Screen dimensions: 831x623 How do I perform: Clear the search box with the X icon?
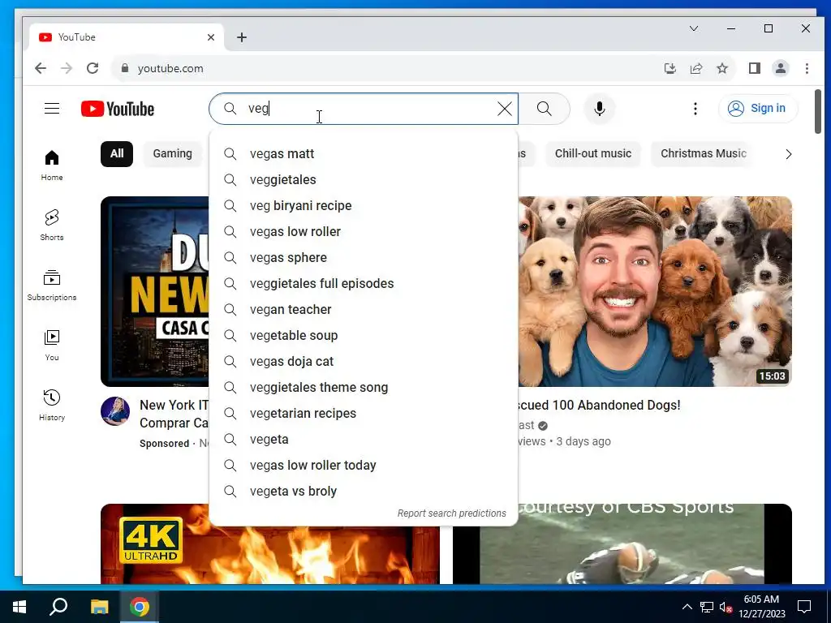pyautogui.click(x=505, y=109)
